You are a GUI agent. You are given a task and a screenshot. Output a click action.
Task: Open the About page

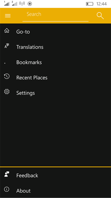pyautogui.click(x=23, y=191)
